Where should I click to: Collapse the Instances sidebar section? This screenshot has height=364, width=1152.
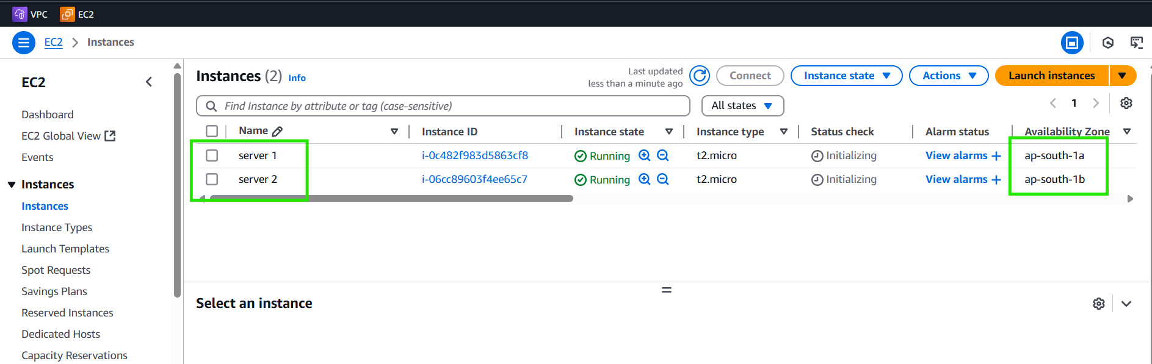pos(12,185)
